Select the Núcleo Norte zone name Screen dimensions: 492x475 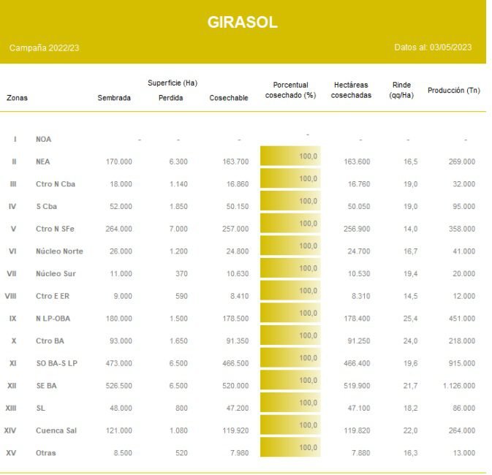(x=59, y=251)
